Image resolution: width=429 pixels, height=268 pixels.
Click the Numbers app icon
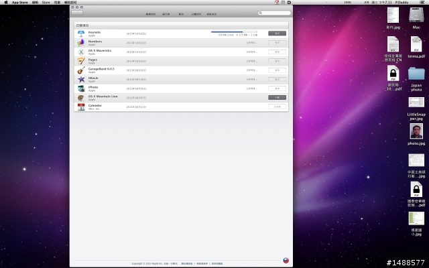coord(81,43)
